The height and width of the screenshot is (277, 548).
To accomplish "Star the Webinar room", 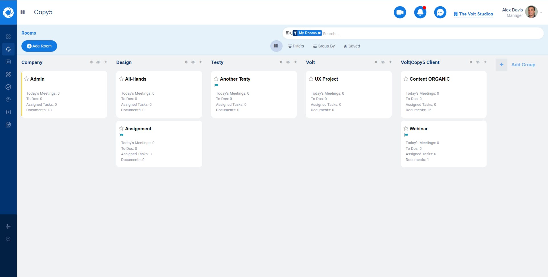I will [406, 128].
